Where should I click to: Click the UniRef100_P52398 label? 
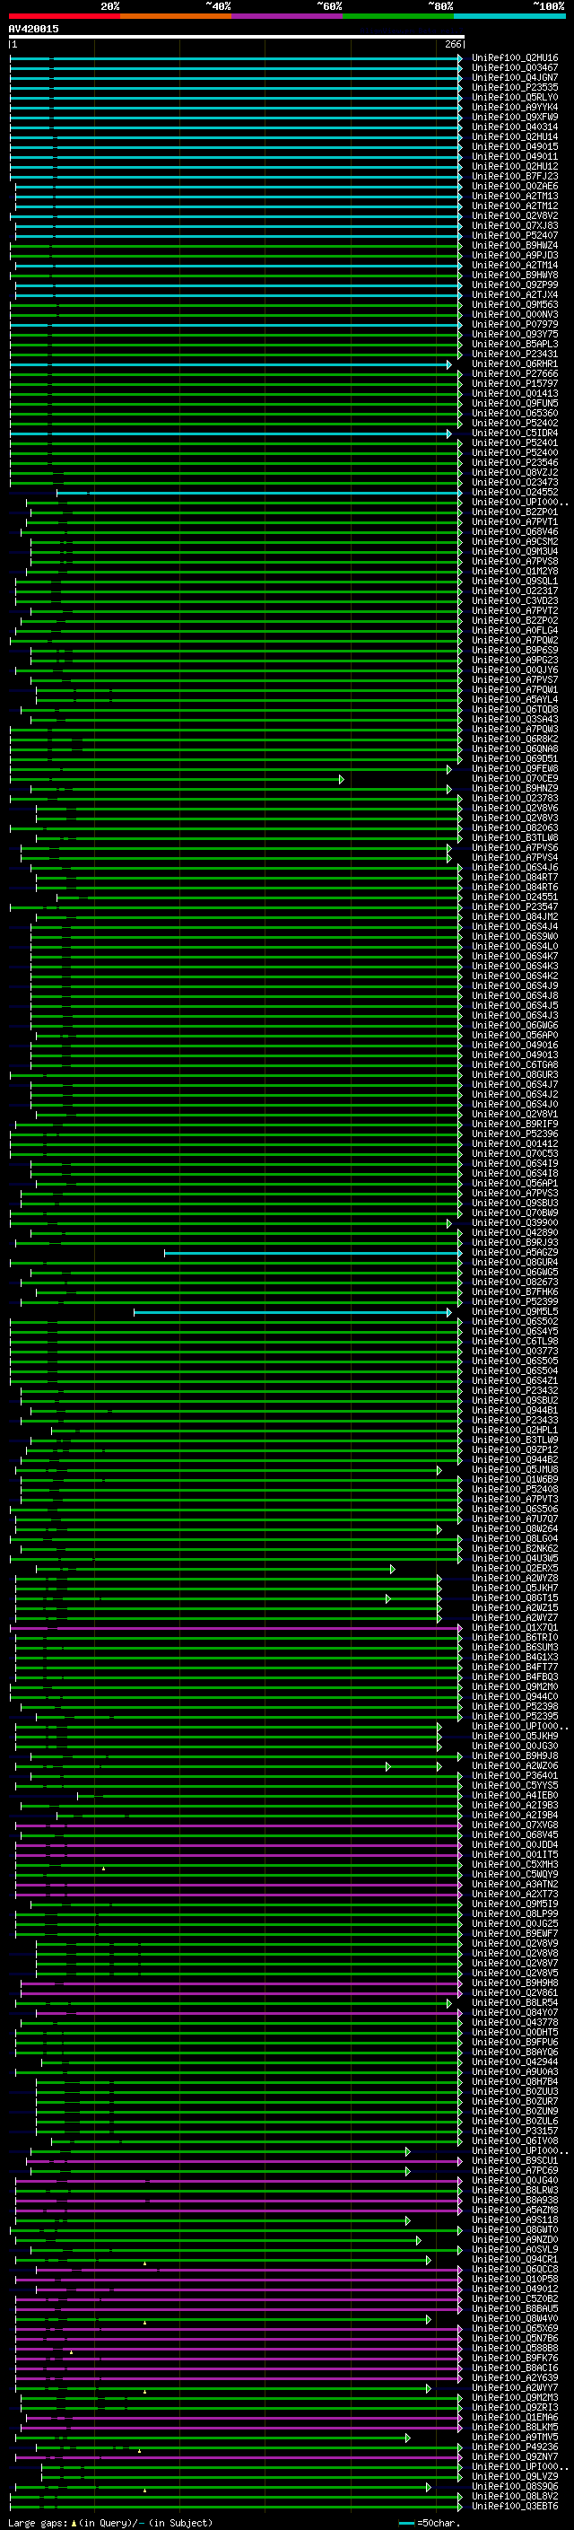coord(515,1707)
